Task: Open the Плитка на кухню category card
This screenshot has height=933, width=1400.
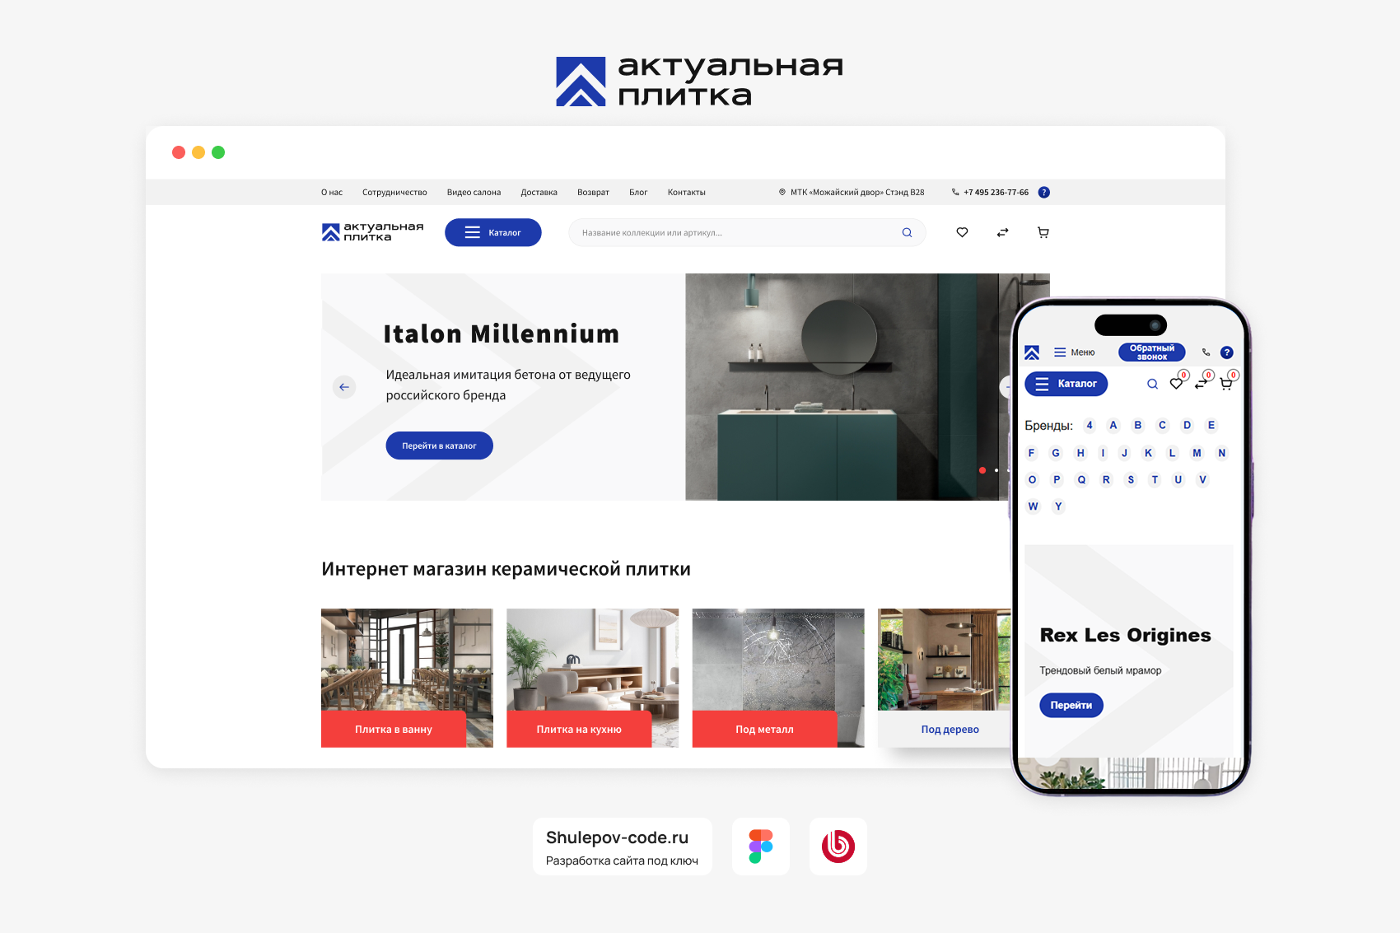Action: 593,678
